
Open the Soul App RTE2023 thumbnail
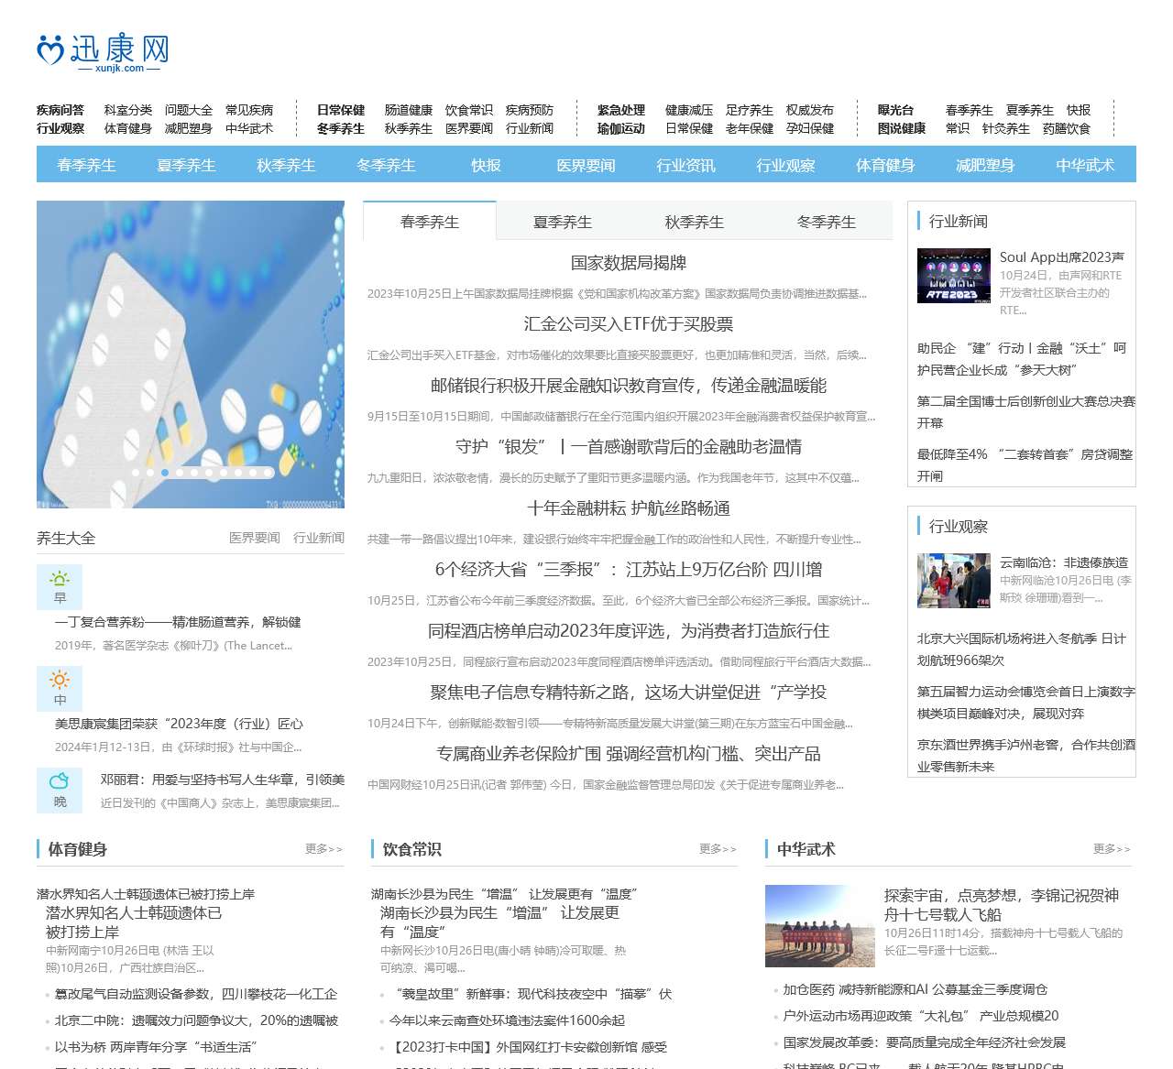tap(954, 276)
